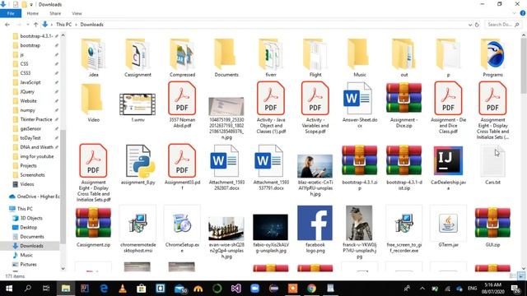527x296 pixels.
Task: Open the Share ribbon tab
Action: pyautogui.click(x=55, y=13)
